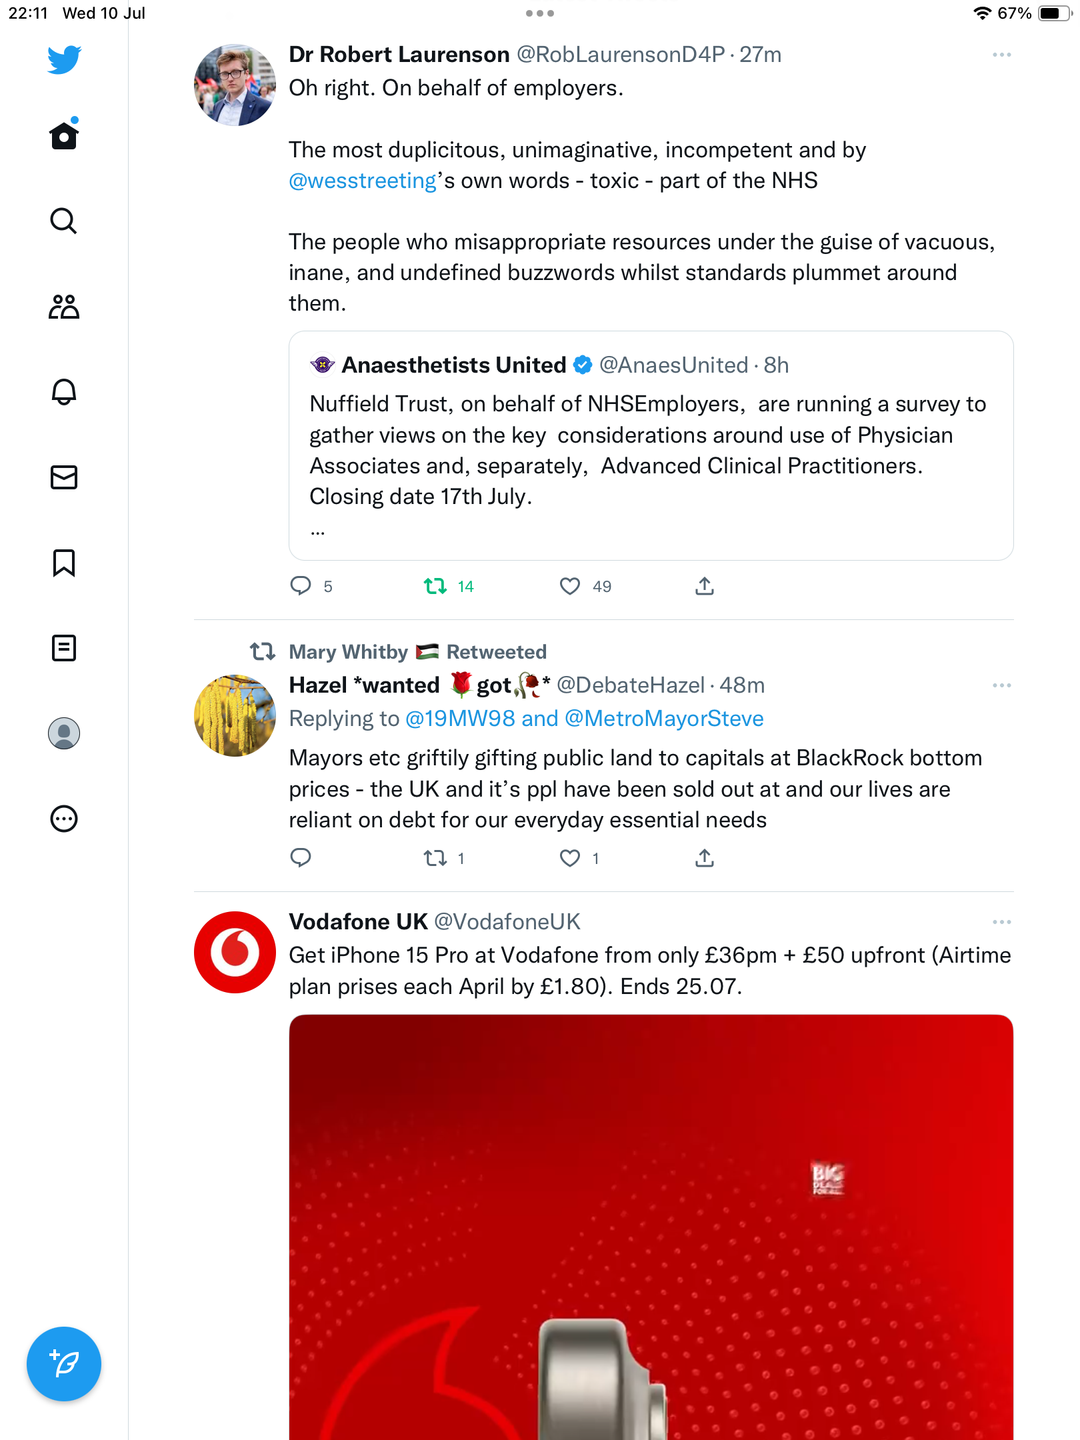This screenshot has height=1440, width=1080.
Task: Open more options on Hazel's tweet
Action: pyautogui.click(x=1001, y=685)
